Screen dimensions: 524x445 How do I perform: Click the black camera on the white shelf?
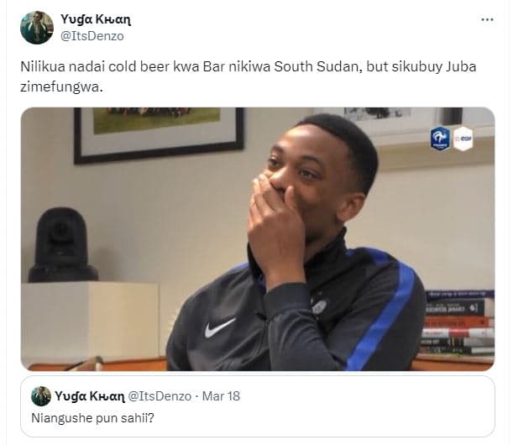pyautogui.click(x=63, y=245)
